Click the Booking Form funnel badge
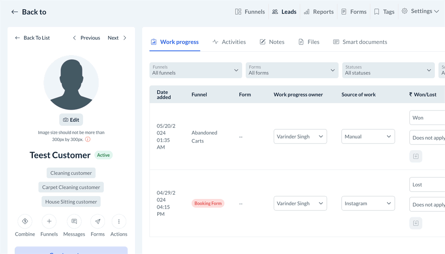445x254 pixels. click(x=208, y=203)
